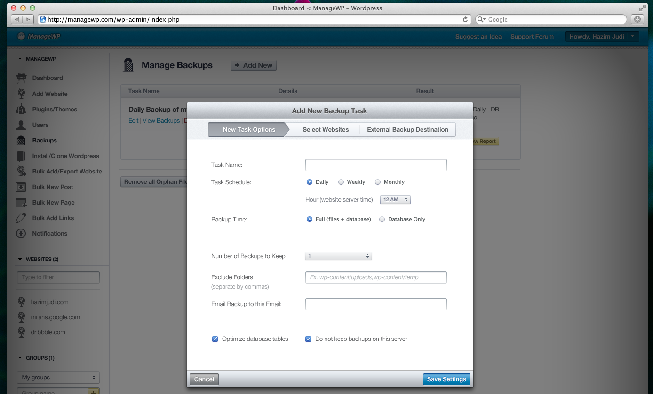This screenshot has height=394, width=653.
Task: Click the Install/Clone Wordpress icon
Action: (x=21, y=156)
